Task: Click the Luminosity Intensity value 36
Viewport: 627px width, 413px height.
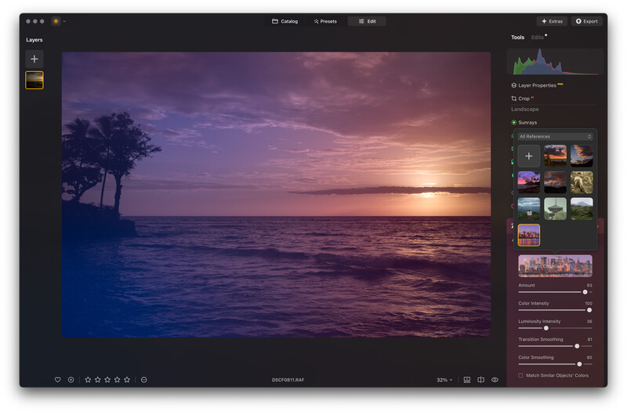Action: tap(589, 321)
